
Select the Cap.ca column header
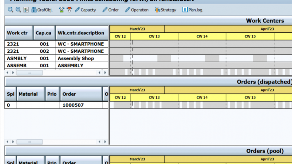click(x=44, y=33)
